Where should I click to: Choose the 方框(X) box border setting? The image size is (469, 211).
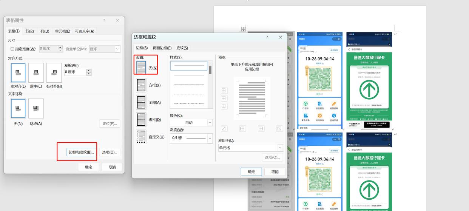[x=141, y=85]
